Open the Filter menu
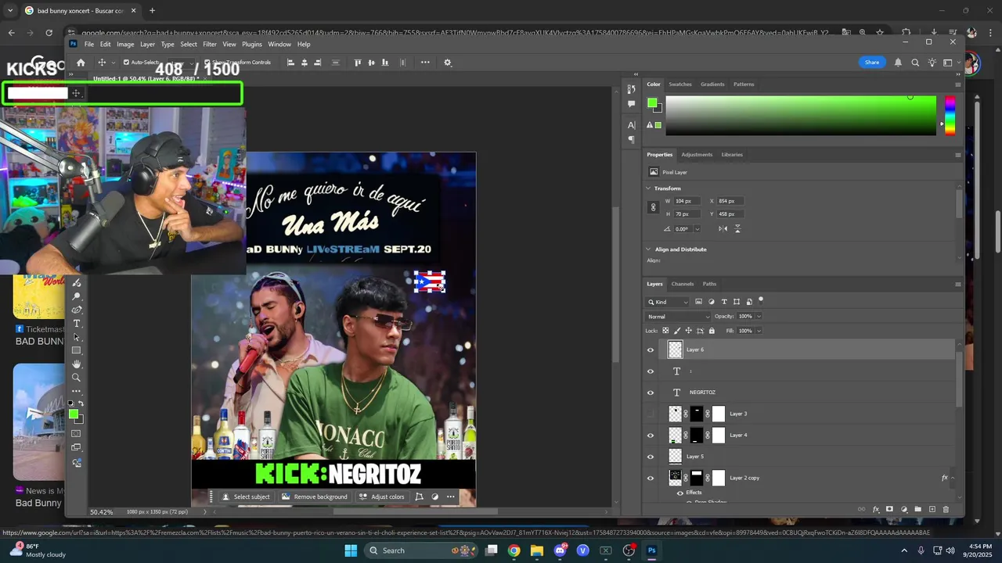This screenshot has width=1002, height=563. pyautogui.click(x=210, y=45)
